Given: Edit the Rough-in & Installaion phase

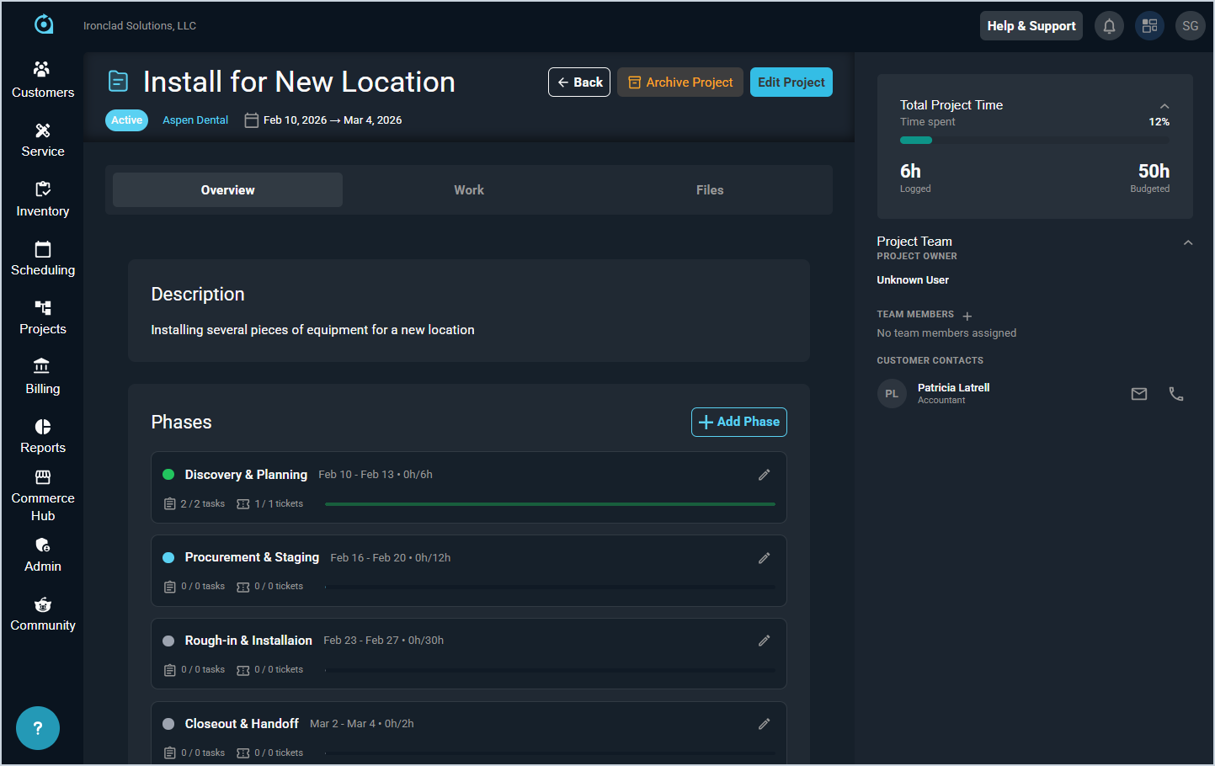Looking at the screenshot, I should pyautogui.click(x=764, y=641).
